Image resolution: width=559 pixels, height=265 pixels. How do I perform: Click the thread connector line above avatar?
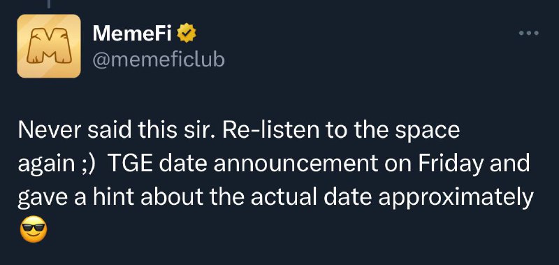[49, 4]
